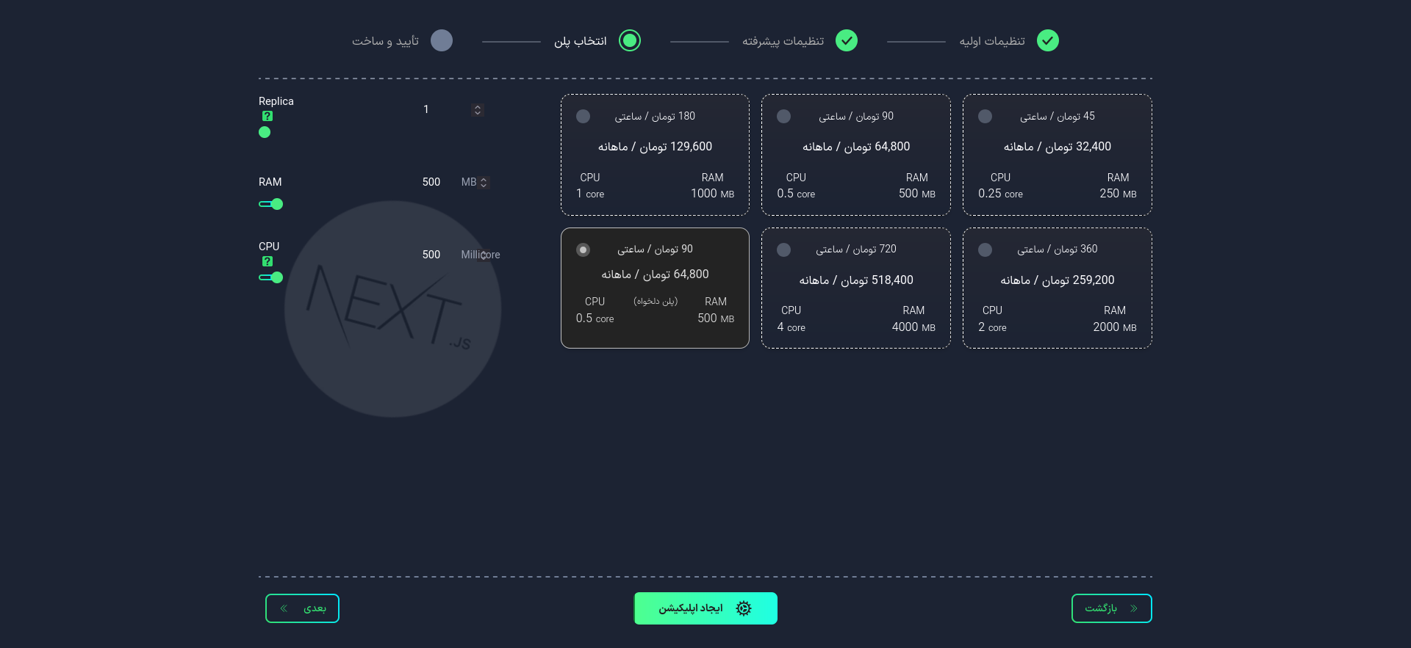1411x648 pixels.
Task: Click the 0.25 core CPU value
Action: coord(1000,194)
